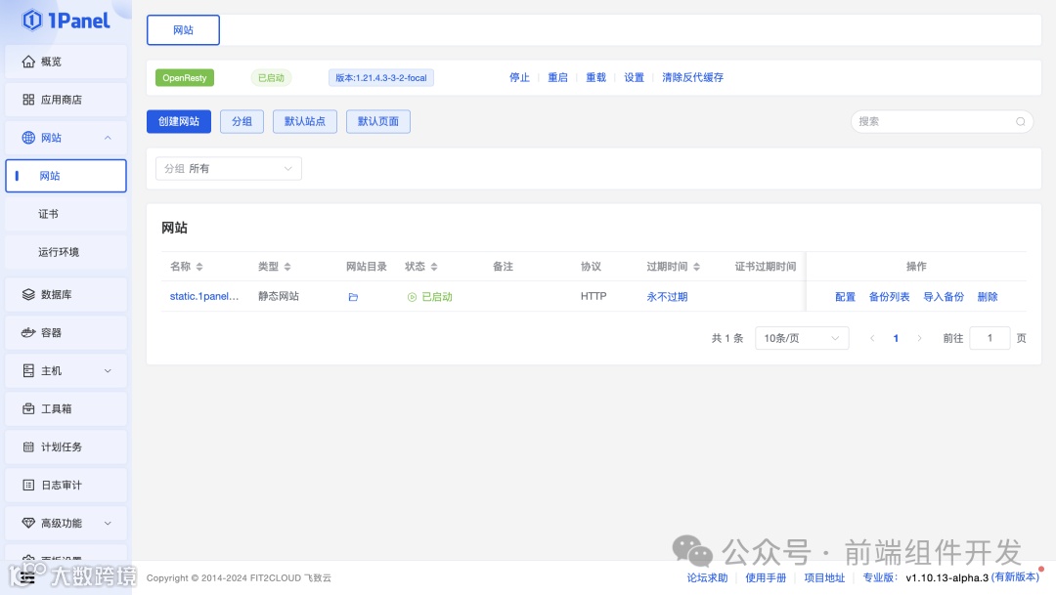Open the 容器 container management section

click(51, 332)
